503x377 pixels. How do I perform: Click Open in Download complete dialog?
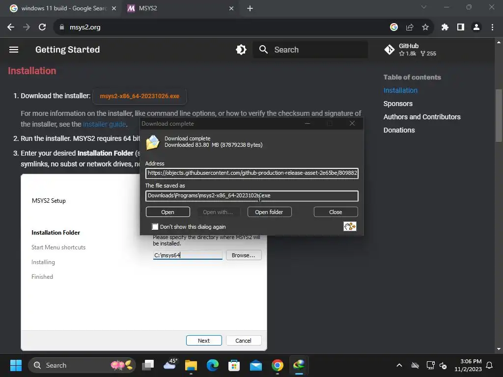[x=168, y=212]
